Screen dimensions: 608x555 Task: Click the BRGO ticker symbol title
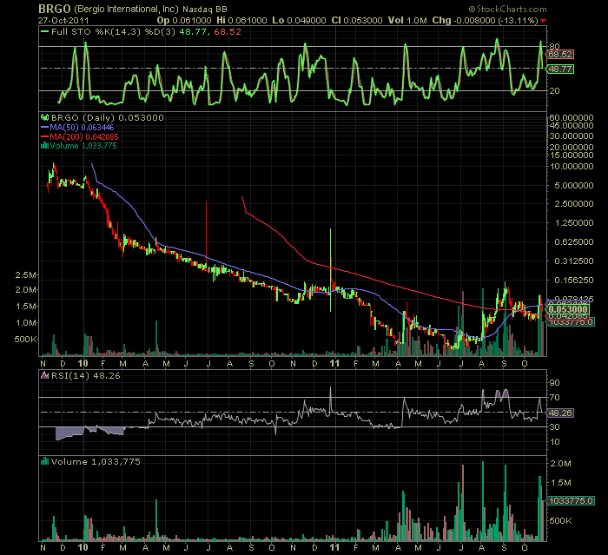coord(54,9)
